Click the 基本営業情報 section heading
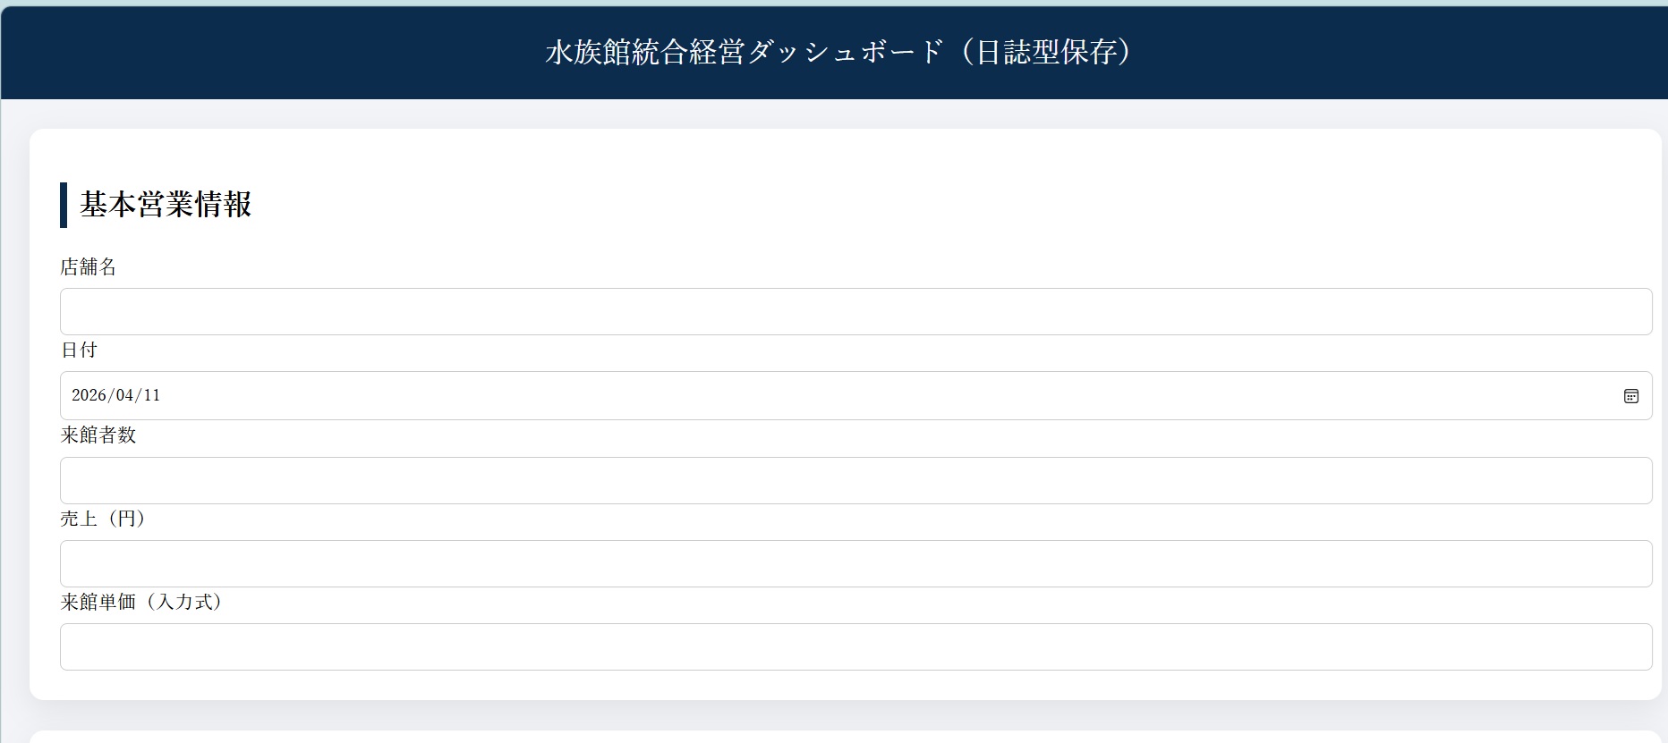The width and height of the screenshot is (1668, 743). click(166, 205)
